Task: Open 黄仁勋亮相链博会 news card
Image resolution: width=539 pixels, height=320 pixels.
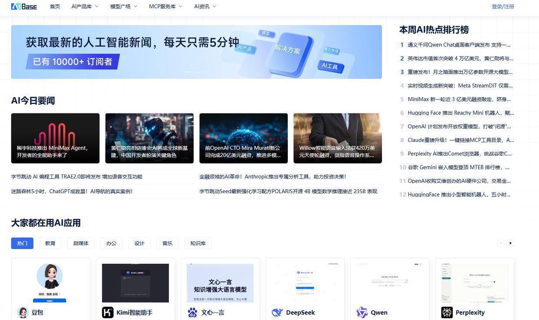Action: (x=149, y=138)
